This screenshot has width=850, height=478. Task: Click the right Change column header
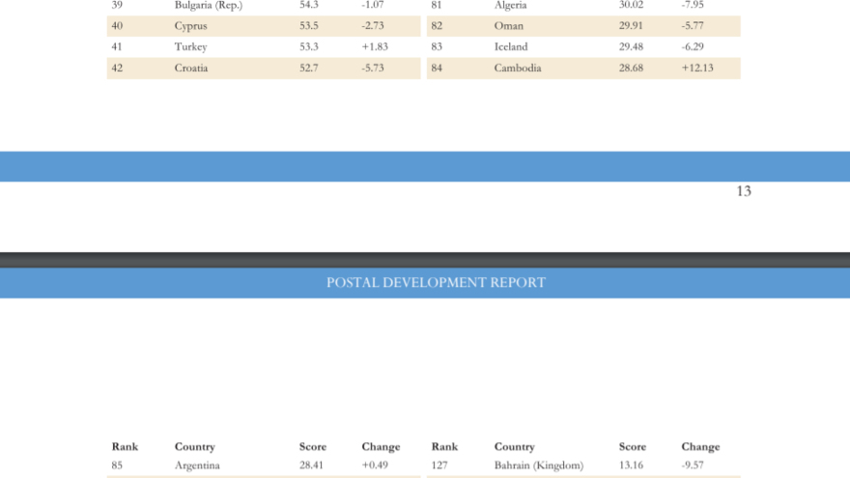[700, 447]
